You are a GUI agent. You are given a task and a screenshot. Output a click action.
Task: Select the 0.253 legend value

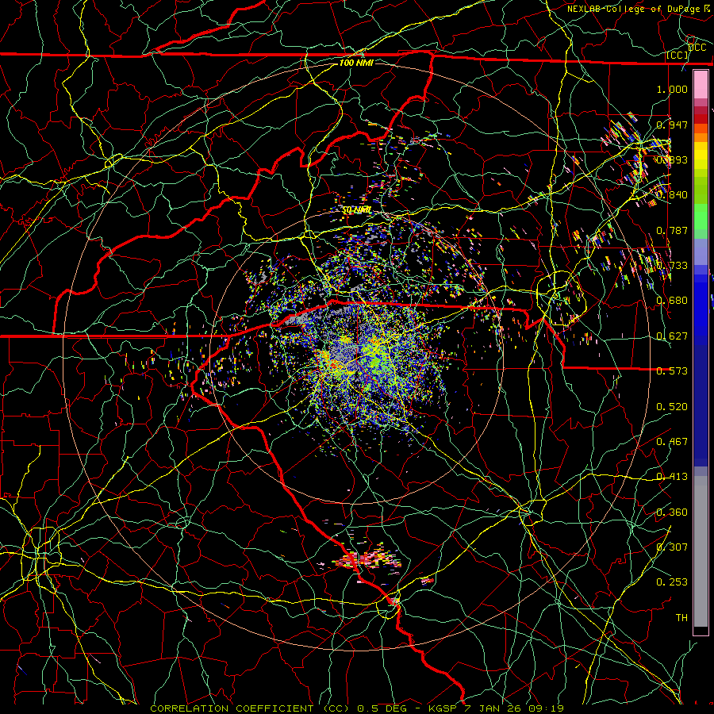[672, 582]
